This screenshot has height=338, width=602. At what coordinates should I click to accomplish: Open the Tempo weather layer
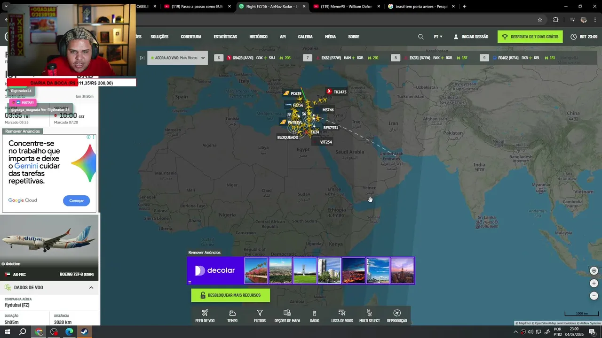coord(232,316)
